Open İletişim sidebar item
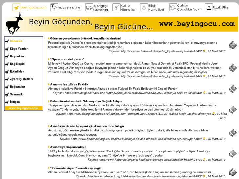 [15, 102]
